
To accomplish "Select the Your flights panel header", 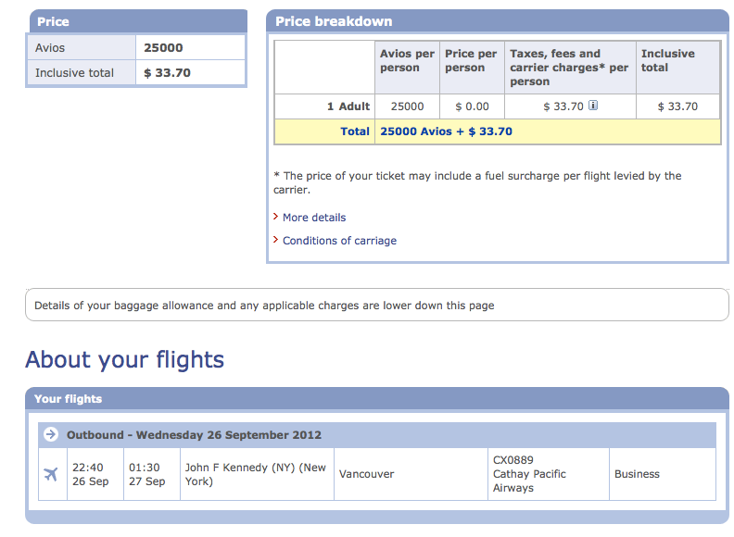I will pyautogui.click(x=377, y=399).
